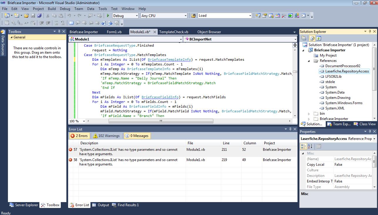This screenshot has width=378, height=215.
Task: Open the Build menu
Action: click(52, 9)
